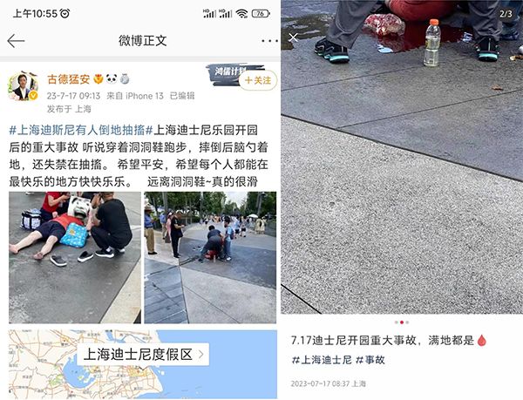
Task: Tap the 古德猛安 profile avatar
Action: 23,86
